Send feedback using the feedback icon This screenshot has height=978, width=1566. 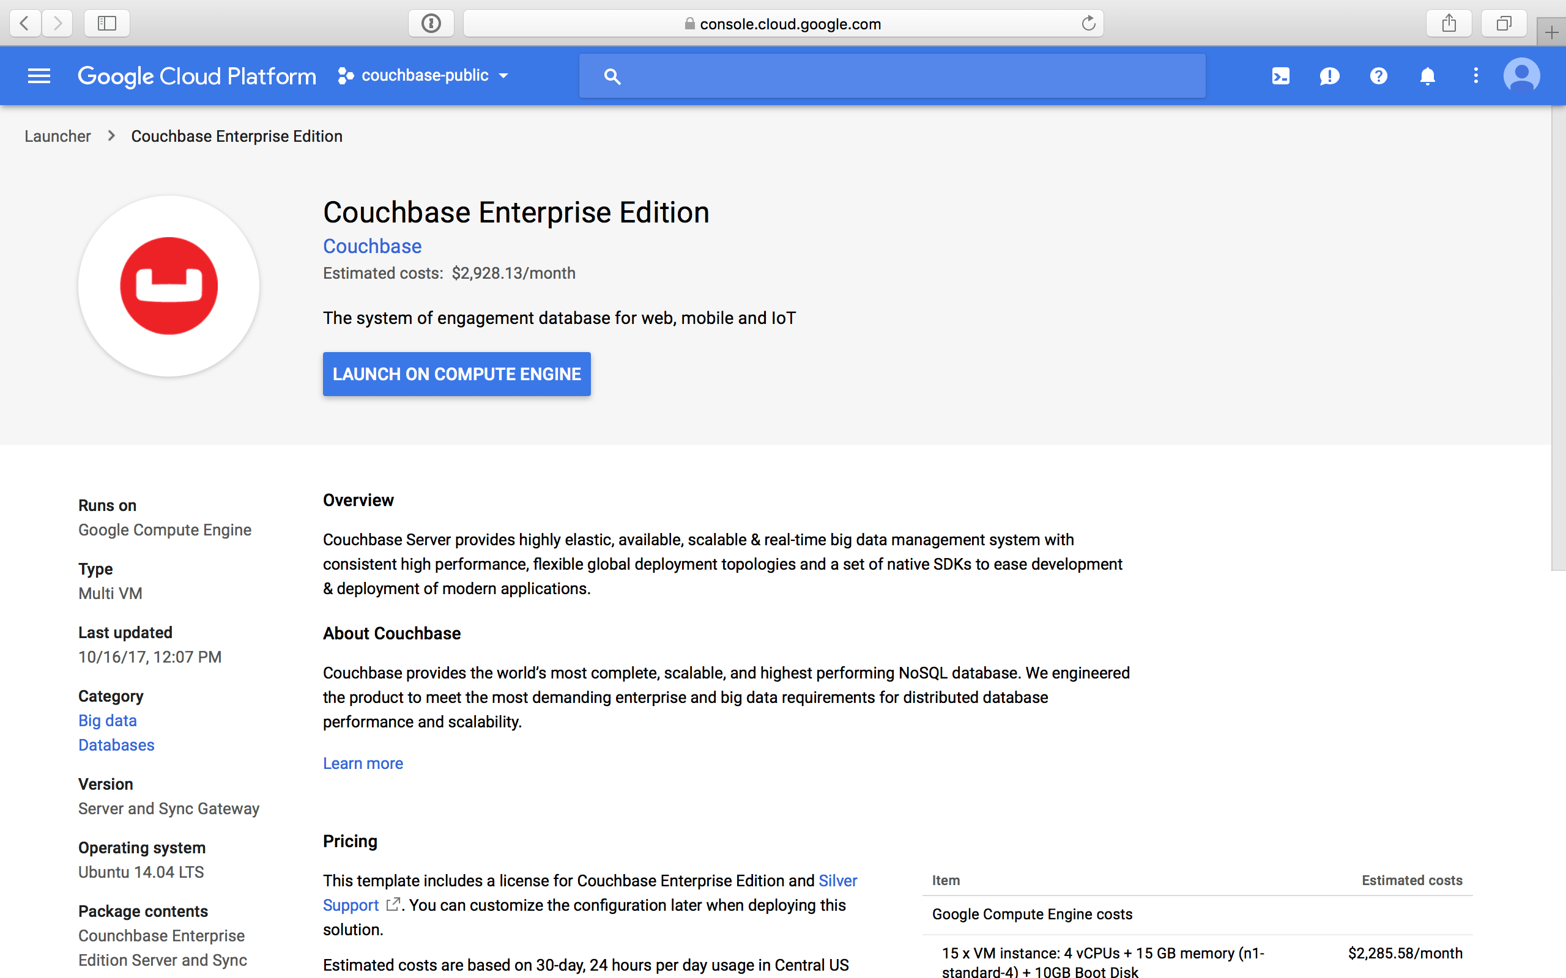[x=1329, y=76]
